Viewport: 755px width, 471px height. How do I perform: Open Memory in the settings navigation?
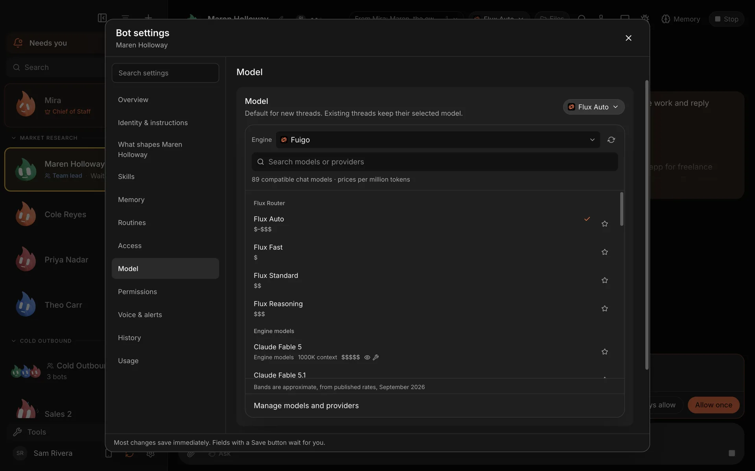click(165, 200)
